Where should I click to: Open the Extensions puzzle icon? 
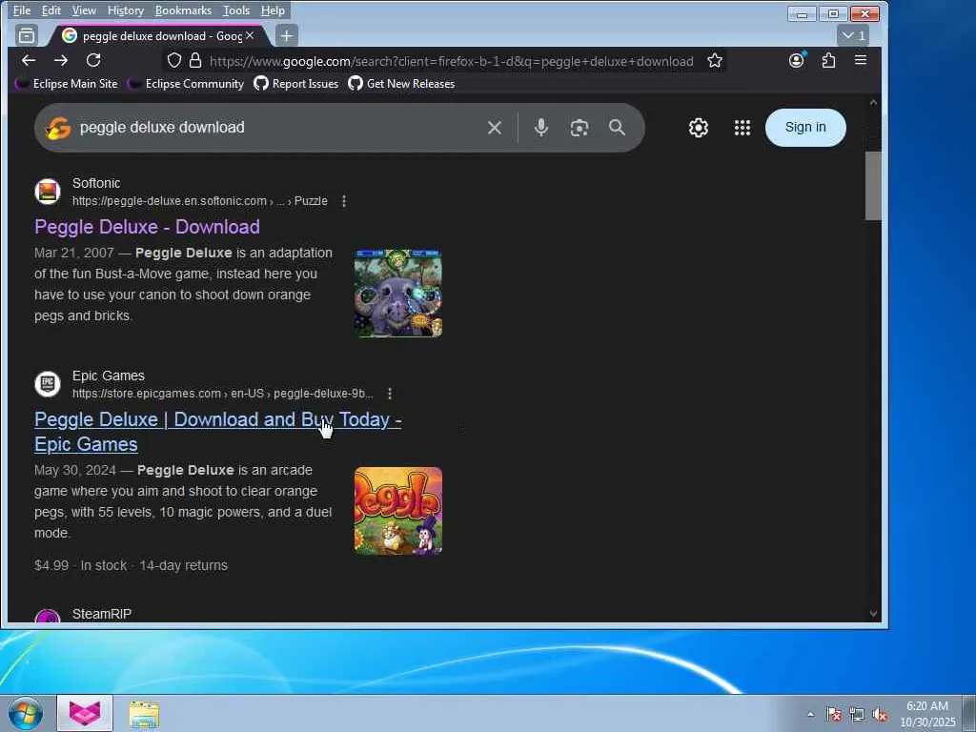[x=828, y=60]
